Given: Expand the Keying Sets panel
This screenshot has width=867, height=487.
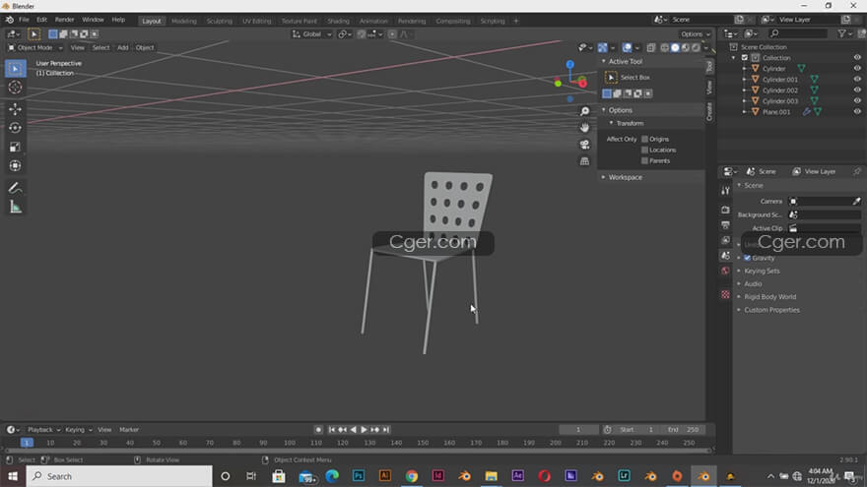Looking at the screenshot, I should click(x=762, y=272).
